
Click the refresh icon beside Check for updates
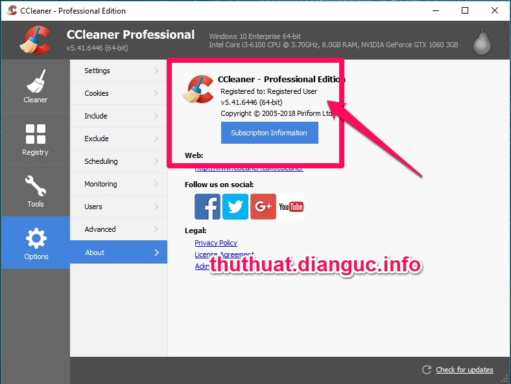(x=427, y=370)
